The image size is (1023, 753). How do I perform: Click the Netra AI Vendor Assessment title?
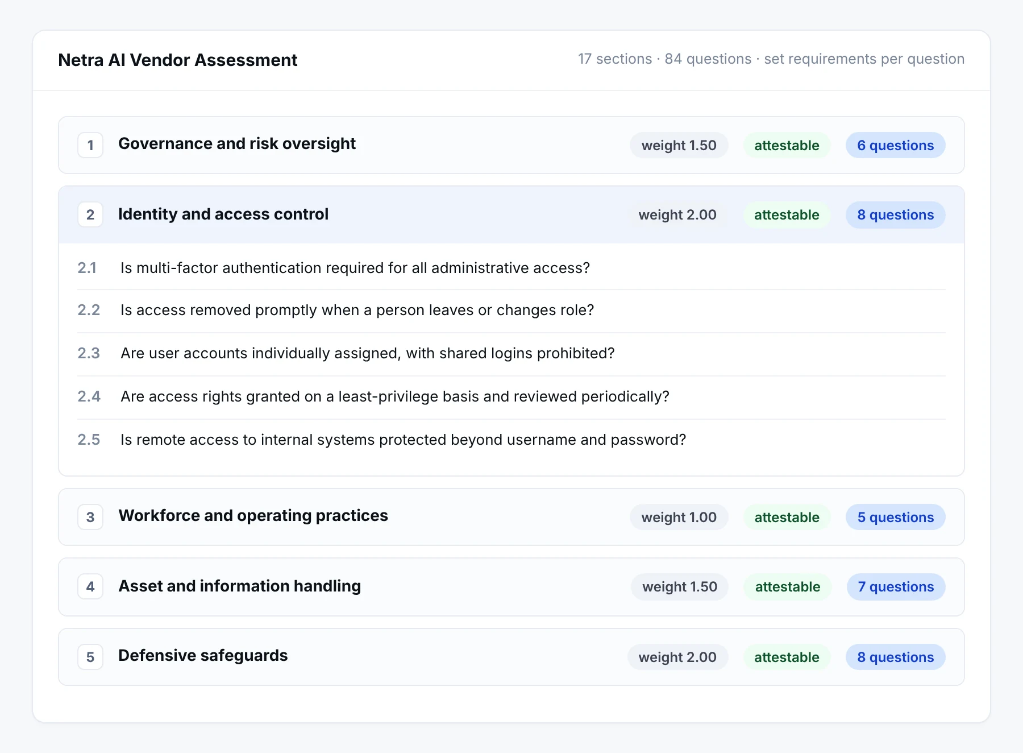(177, 60)
